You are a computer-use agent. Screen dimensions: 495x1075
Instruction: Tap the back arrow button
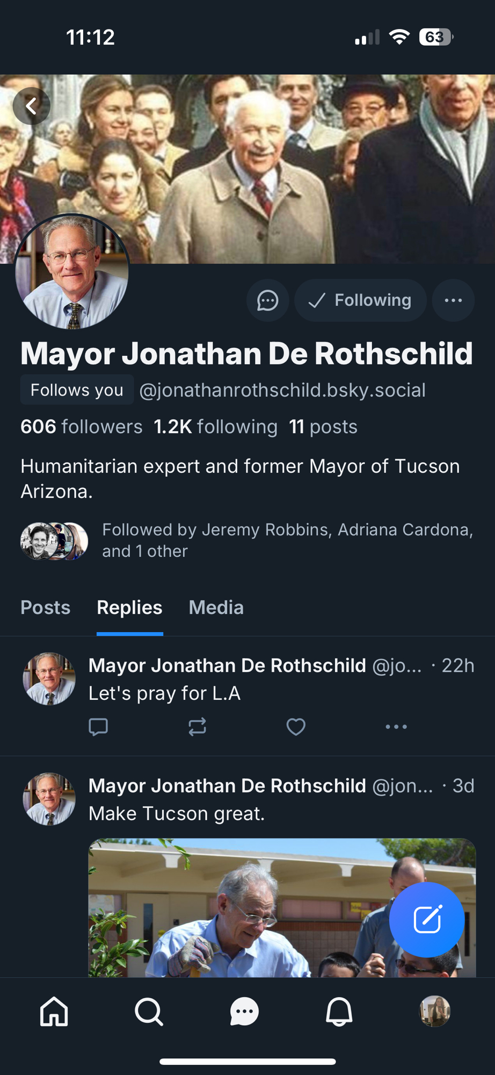click(32, 106)
